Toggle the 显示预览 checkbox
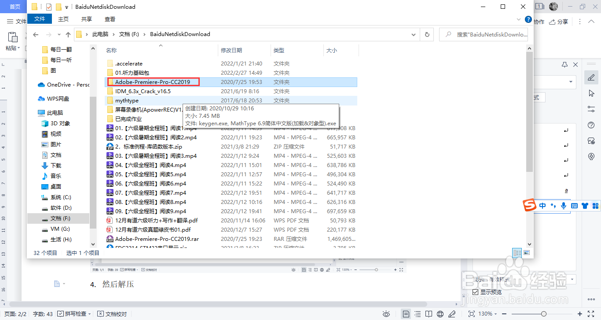 pos(476,292)
